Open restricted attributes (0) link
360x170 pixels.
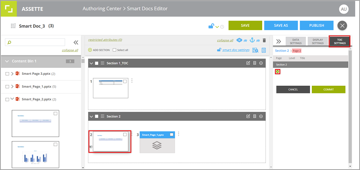tap(105, 40)
